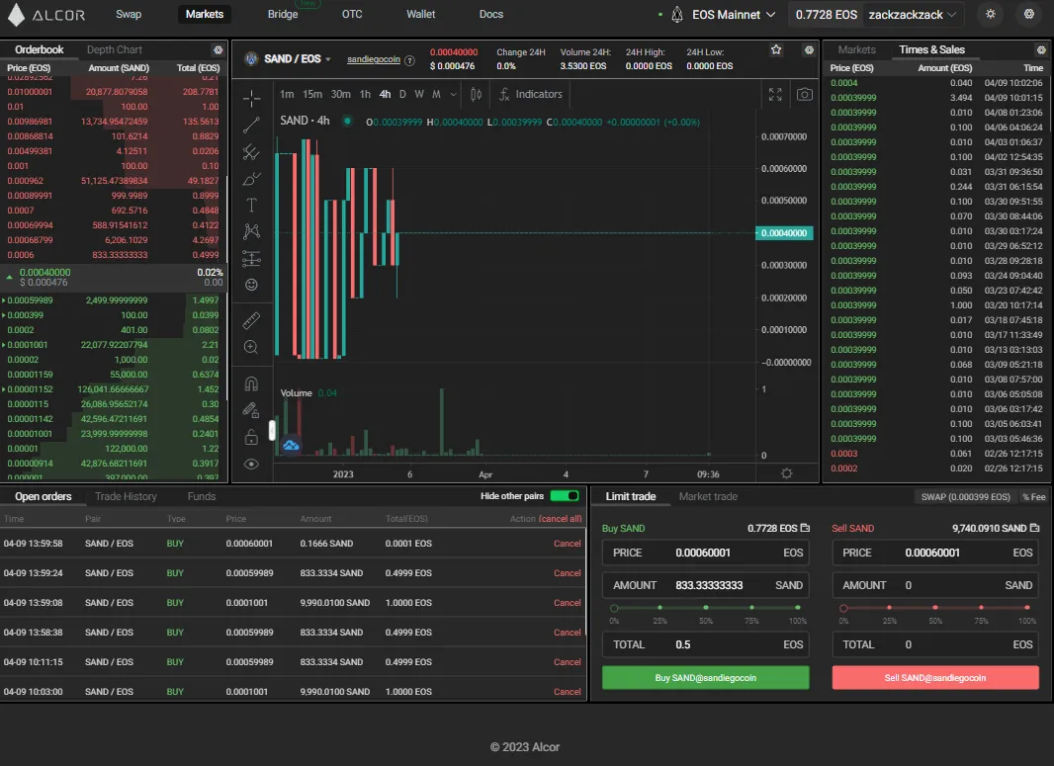Take a chart snapshot with camera icon
This screenshot has width=1054, height=766.
(x=804, y=95)
